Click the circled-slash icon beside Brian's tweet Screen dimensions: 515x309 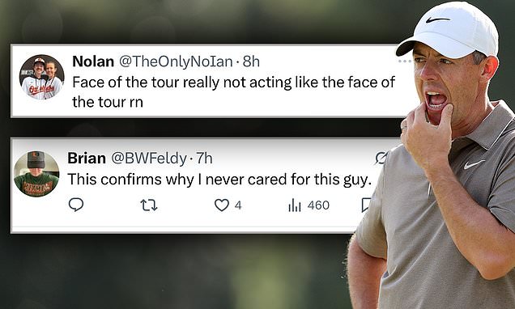[x=381, y=159]
